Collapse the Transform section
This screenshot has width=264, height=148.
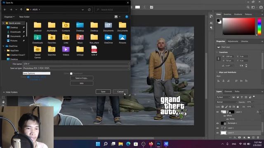[x=217, y=52]
